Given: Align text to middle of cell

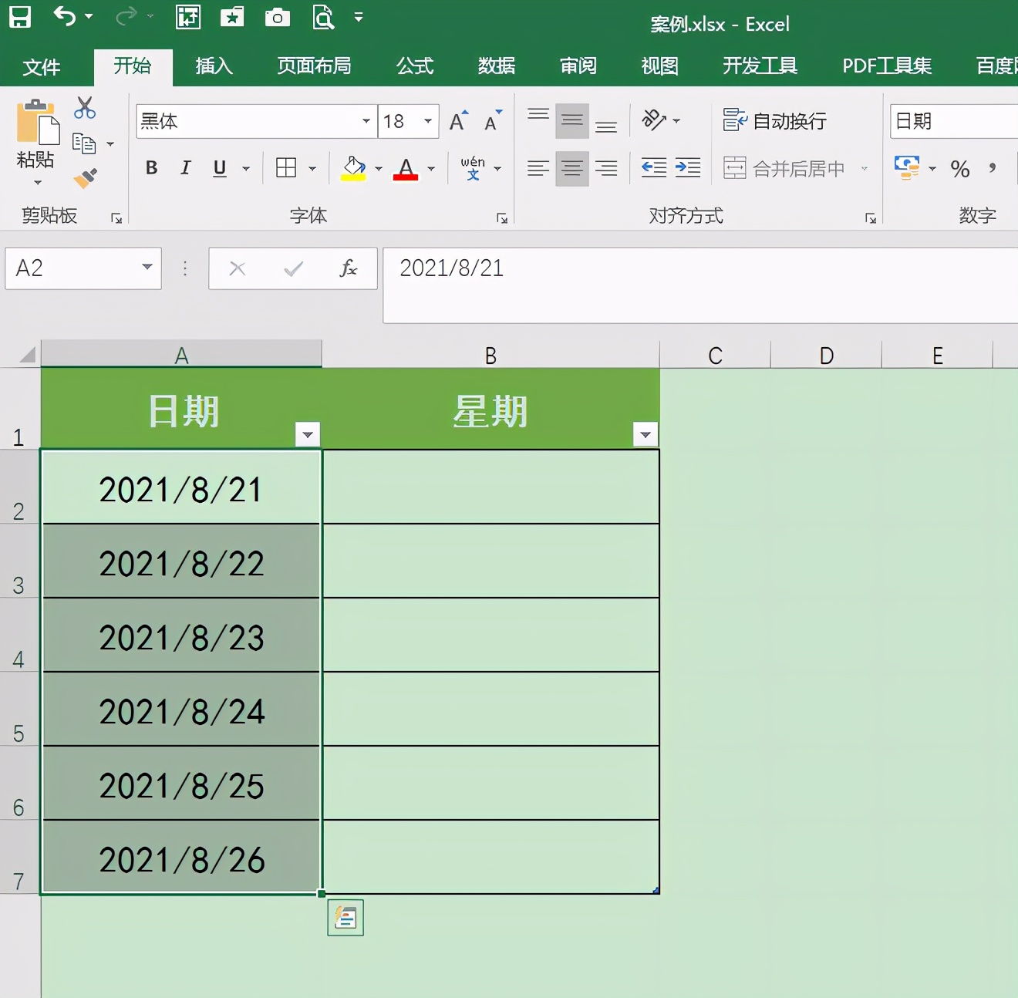Looking at the screenshot, I should pos(572,120).
